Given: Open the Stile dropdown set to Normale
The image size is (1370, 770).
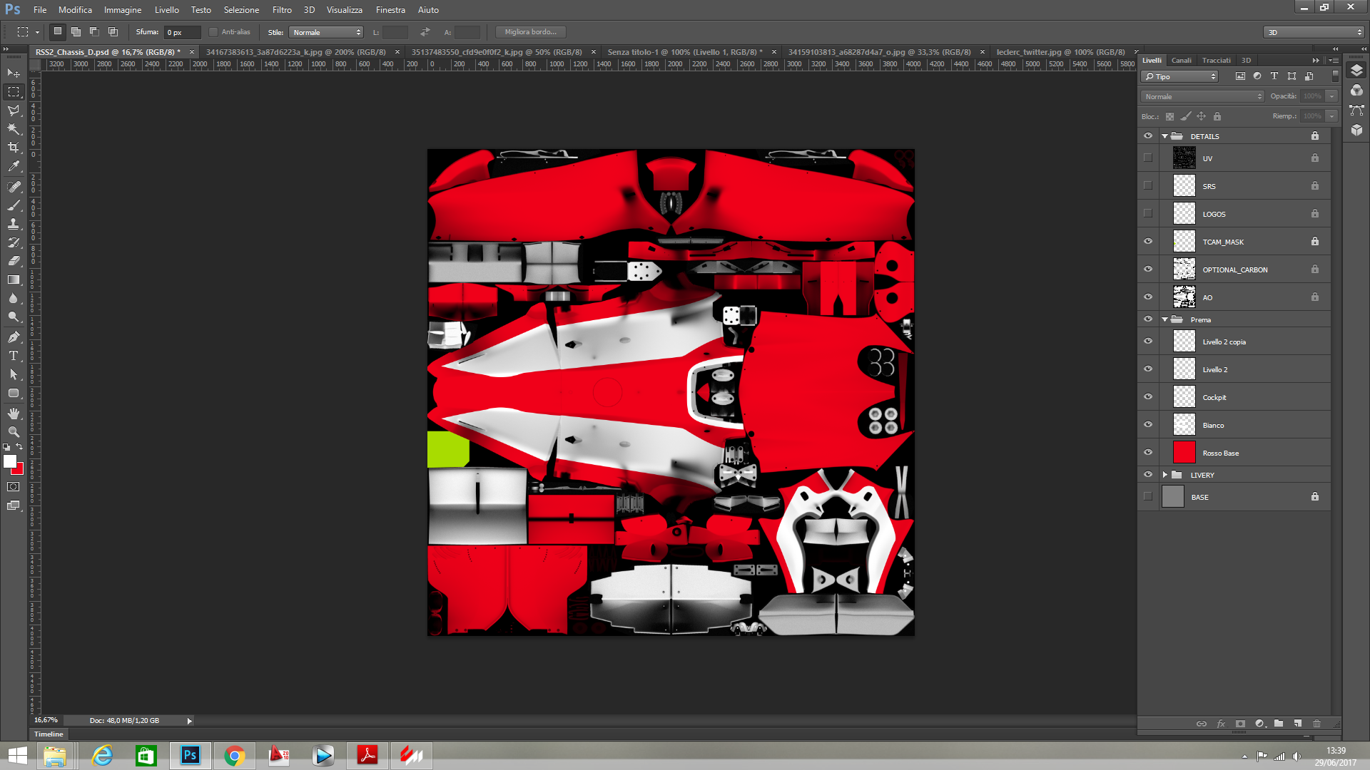Looking at the screenshot, I should [327, 32].
